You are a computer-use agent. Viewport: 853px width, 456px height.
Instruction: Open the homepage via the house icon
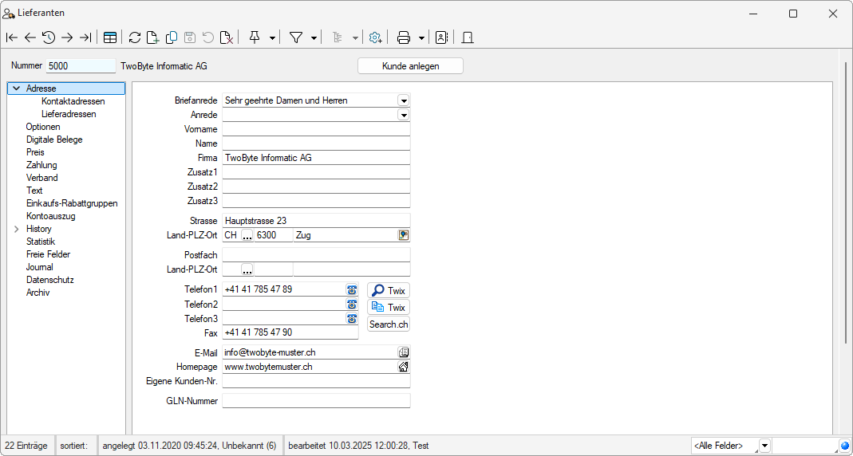pyautogui.click(x=403, y=367)
